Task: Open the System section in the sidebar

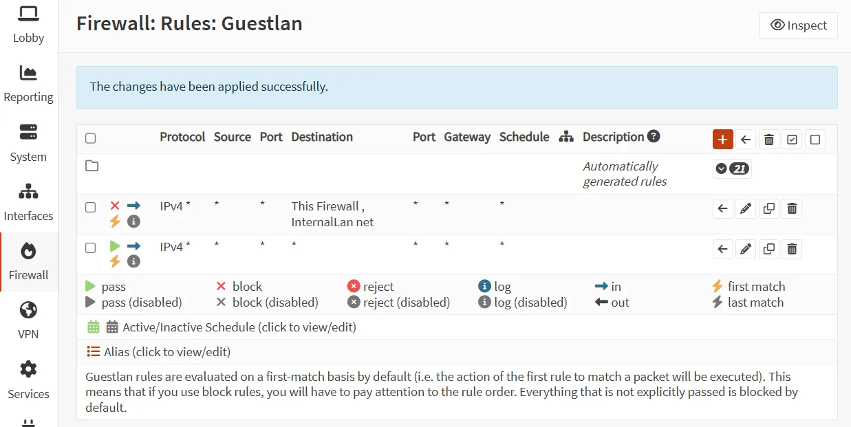Action: (x=28, y=142)
